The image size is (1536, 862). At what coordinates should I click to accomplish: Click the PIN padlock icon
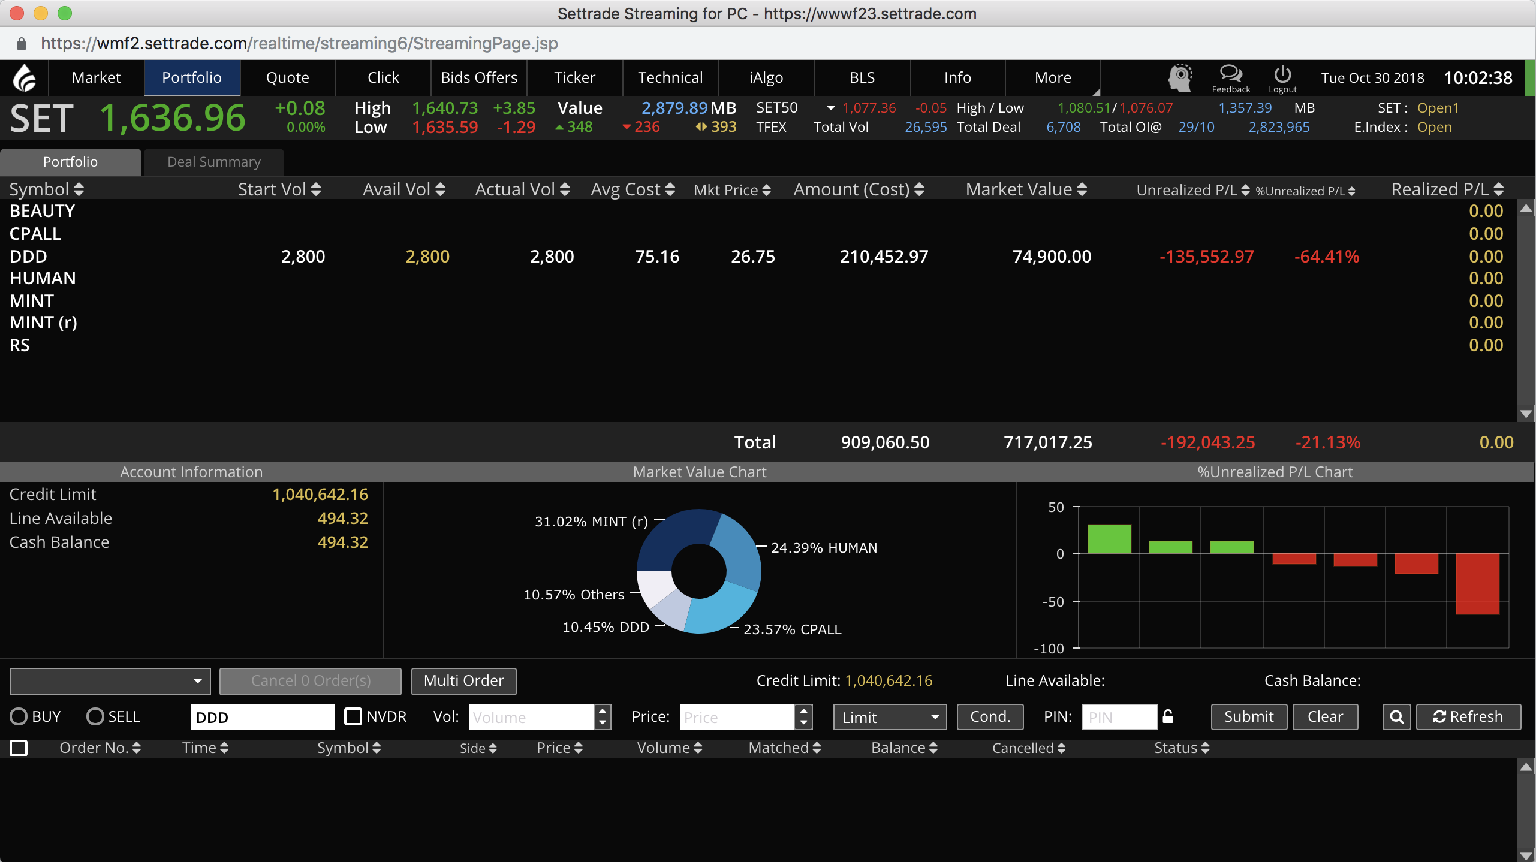(1168, 716)
